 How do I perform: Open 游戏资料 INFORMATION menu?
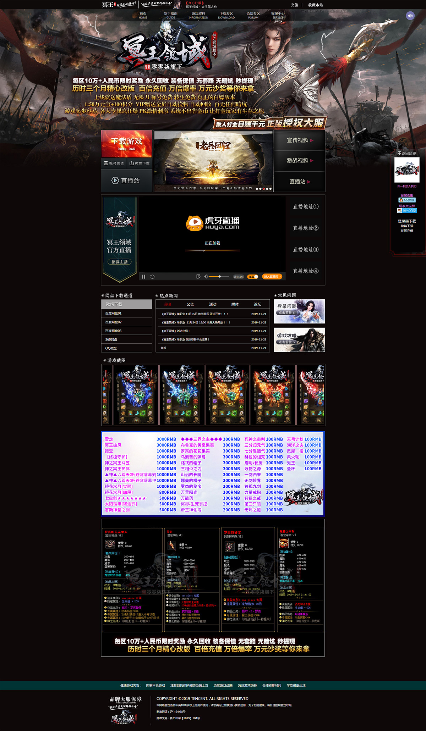tap(198, 15)
